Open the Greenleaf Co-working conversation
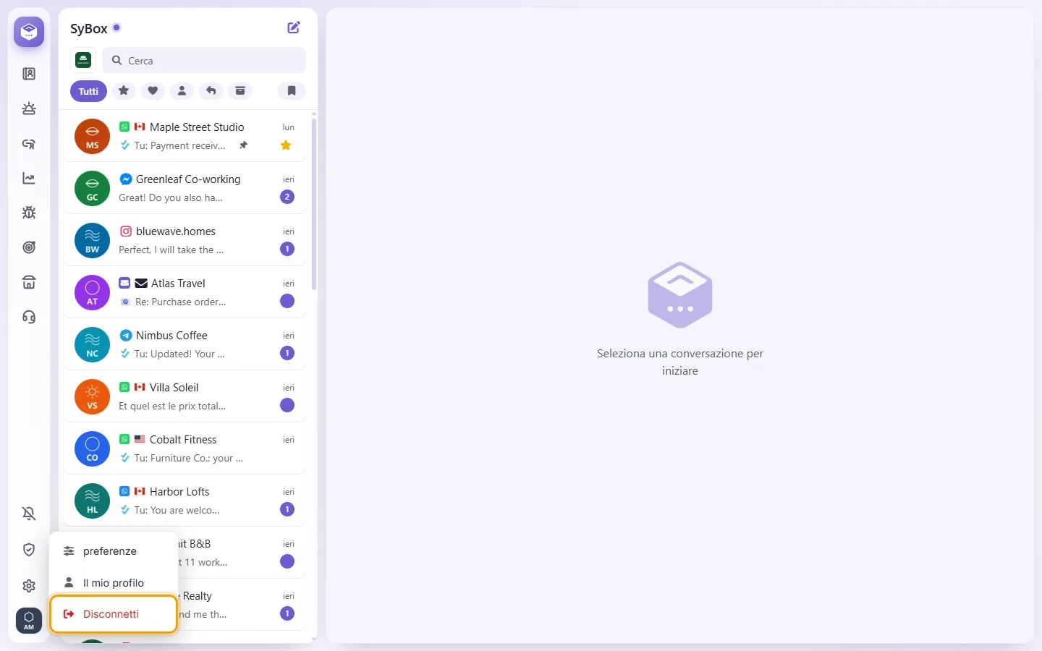Viewport: 1042px width, 651px height. click(x=185, y=188)
